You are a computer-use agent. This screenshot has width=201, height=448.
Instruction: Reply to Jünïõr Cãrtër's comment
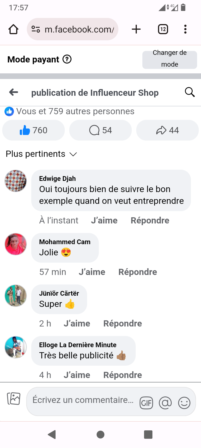[x=123, y=323]
